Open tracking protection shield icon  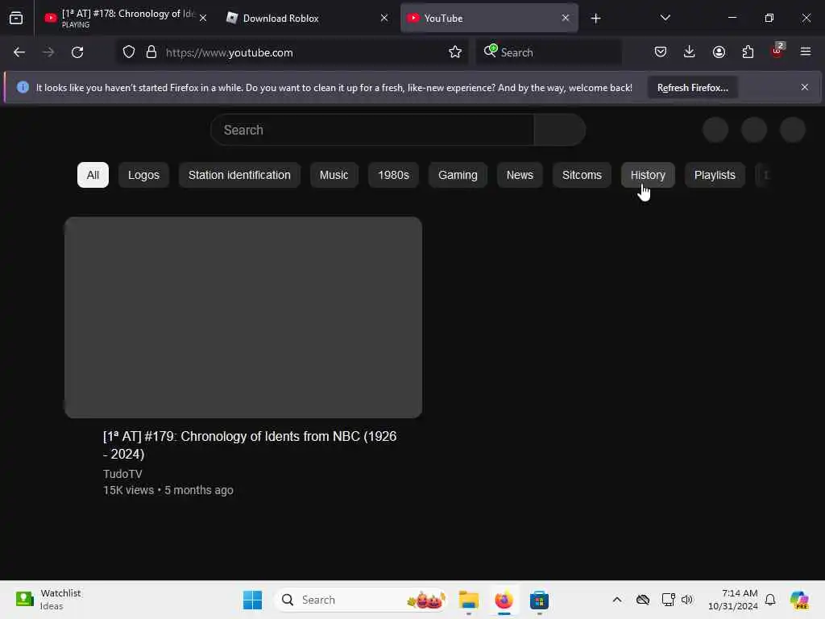click(129, 52)
